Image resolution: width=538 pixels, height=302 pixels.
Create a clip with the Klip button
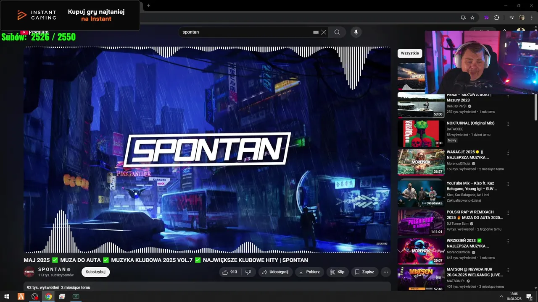(338, 272)
